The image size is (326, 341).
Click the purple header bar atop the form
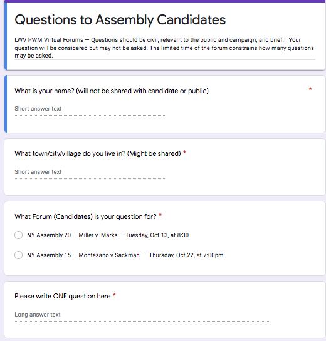(x=165, y=1)
